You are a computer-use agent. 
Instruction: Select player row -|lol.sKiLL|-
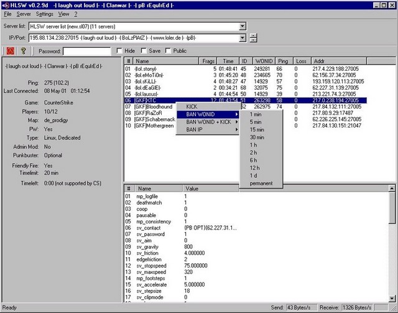[245, 82]
